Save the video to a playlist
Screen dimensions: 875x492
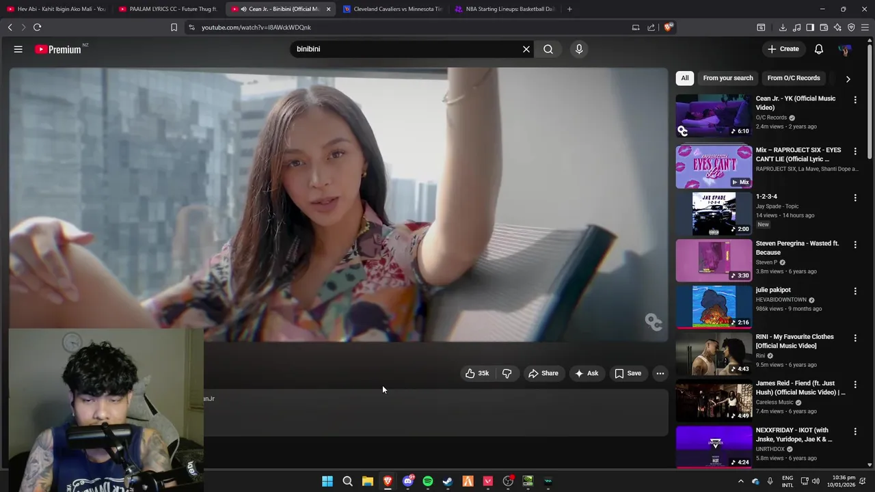coord(628,373)
